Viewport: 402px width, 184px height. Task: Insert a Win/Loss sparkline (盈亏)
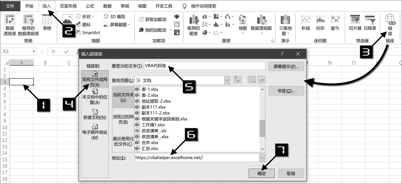pos(335,23)
